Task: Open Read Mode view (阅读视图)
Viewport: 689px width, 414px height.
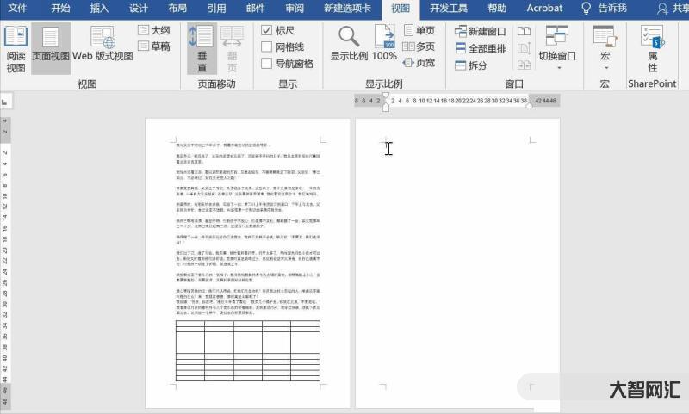Action: [x=16, y=48]
